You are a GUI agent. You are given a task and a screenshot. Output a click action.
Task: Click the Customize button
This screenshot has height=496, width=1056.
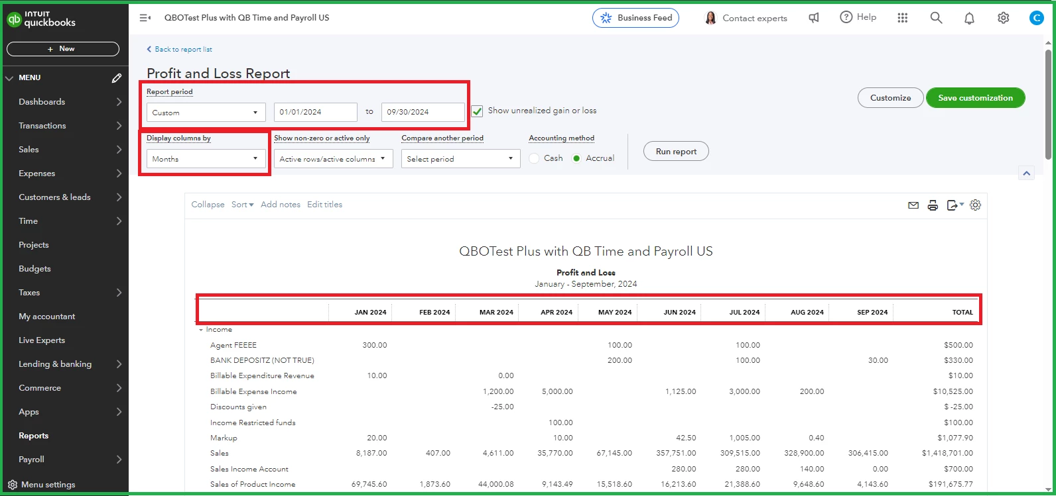point(890,98)
